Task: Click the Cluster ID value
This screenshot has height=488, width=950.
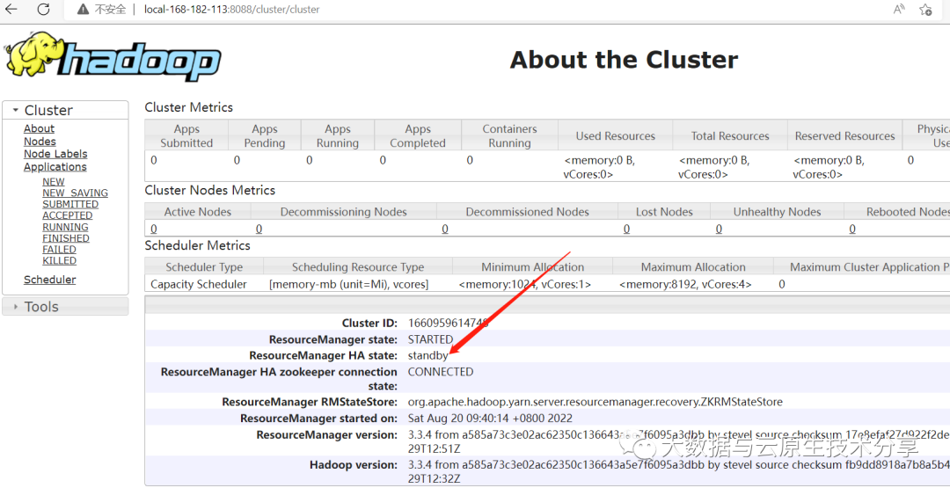Action: 449,323
